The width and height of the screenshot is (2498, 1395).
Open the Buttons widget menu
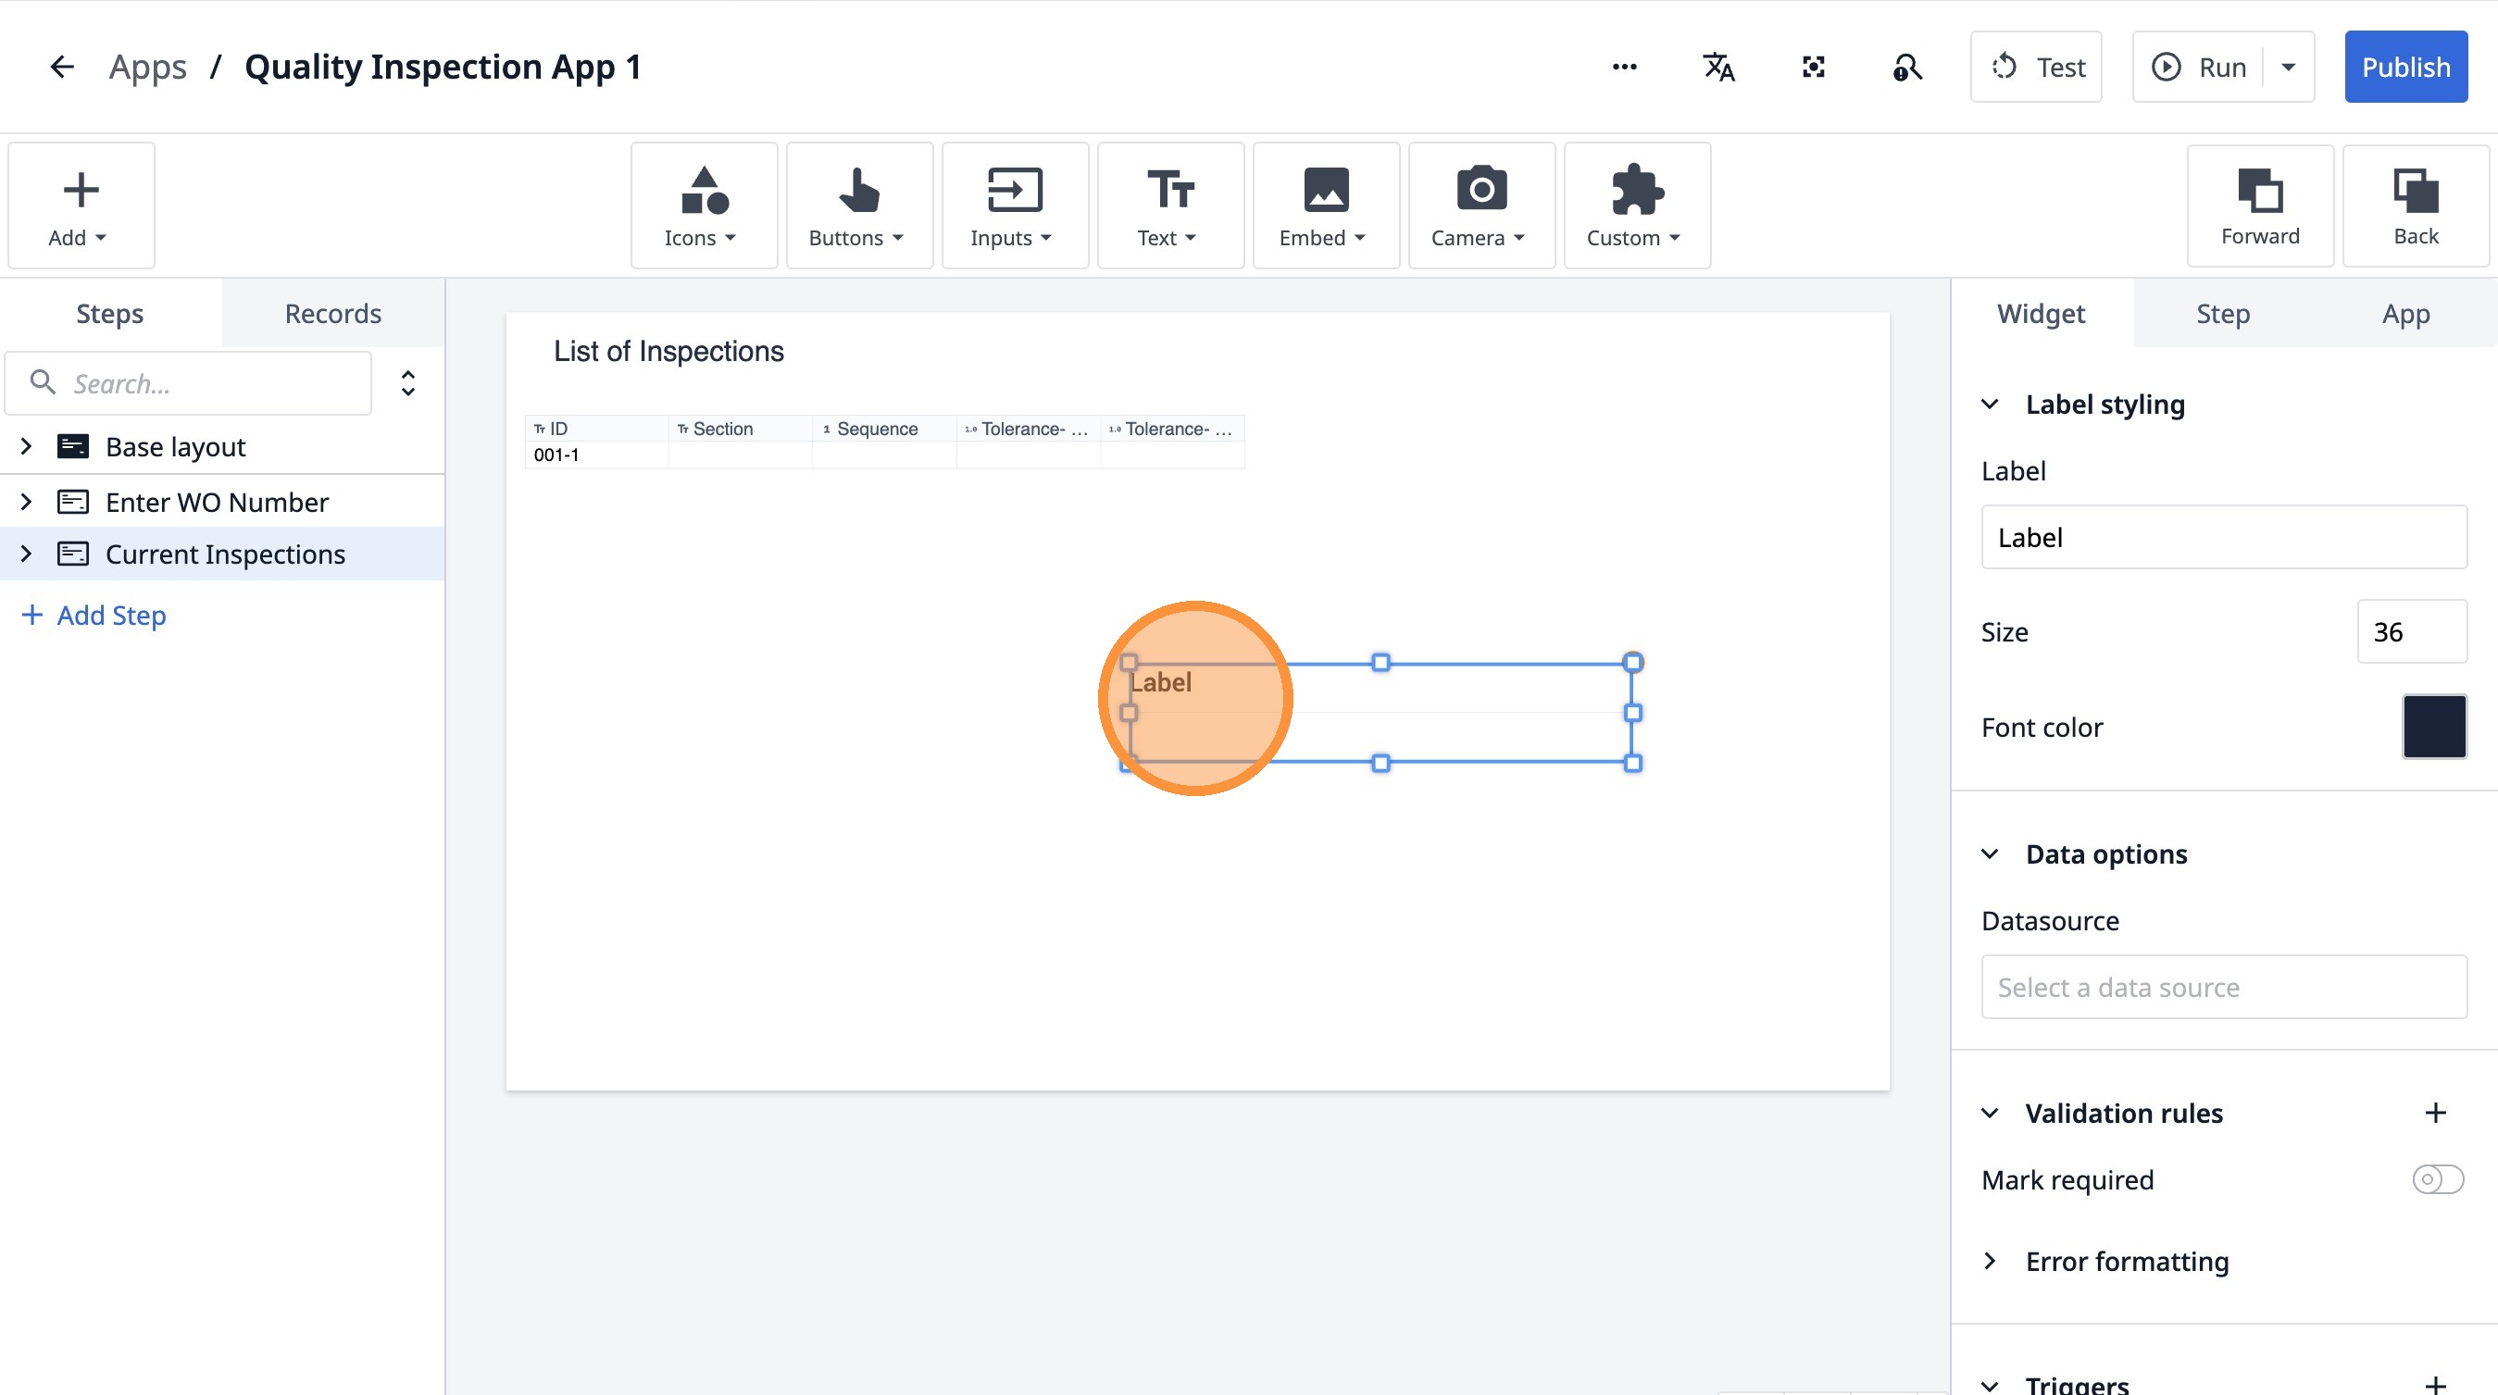(x=858, y=206)
